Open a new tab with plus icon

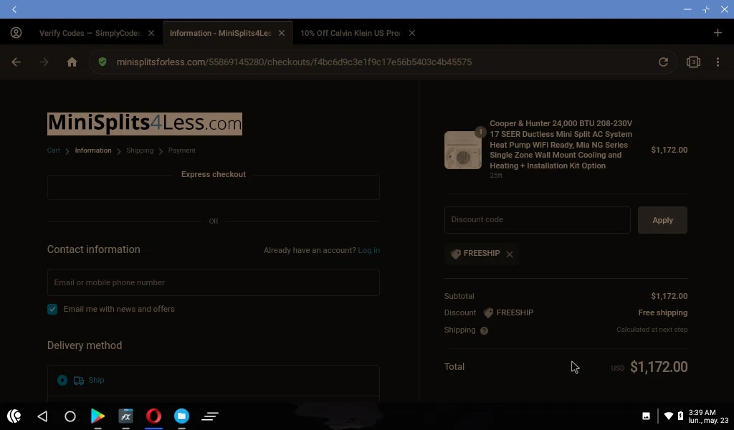pos(718,33)
